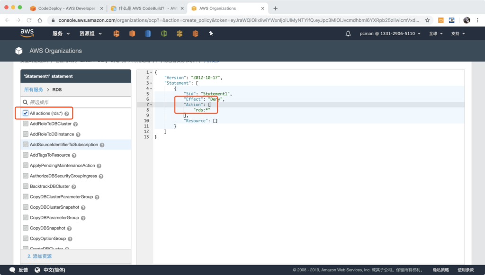This screenshot has width=485, height=275.
Task: Check the AddRoleToDBInstance checkbox
Action: coord(26,134)
